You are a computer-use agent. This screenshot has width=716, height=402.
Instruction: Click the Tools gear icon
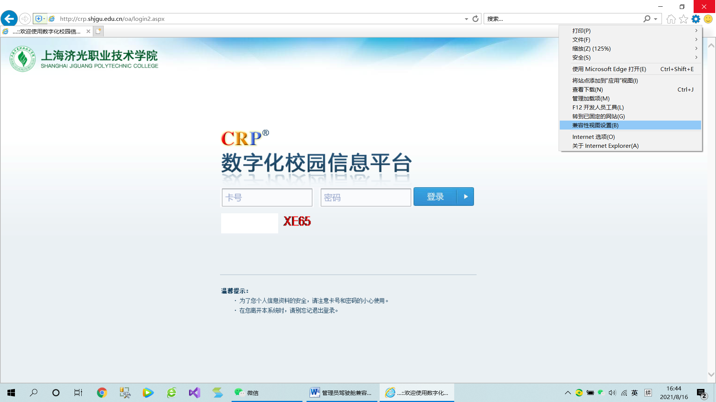696,19
